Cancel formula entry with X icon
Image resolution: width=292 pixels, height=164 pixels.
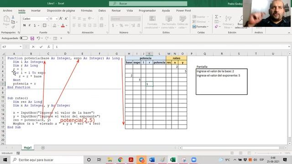click(x=33, y=47)
